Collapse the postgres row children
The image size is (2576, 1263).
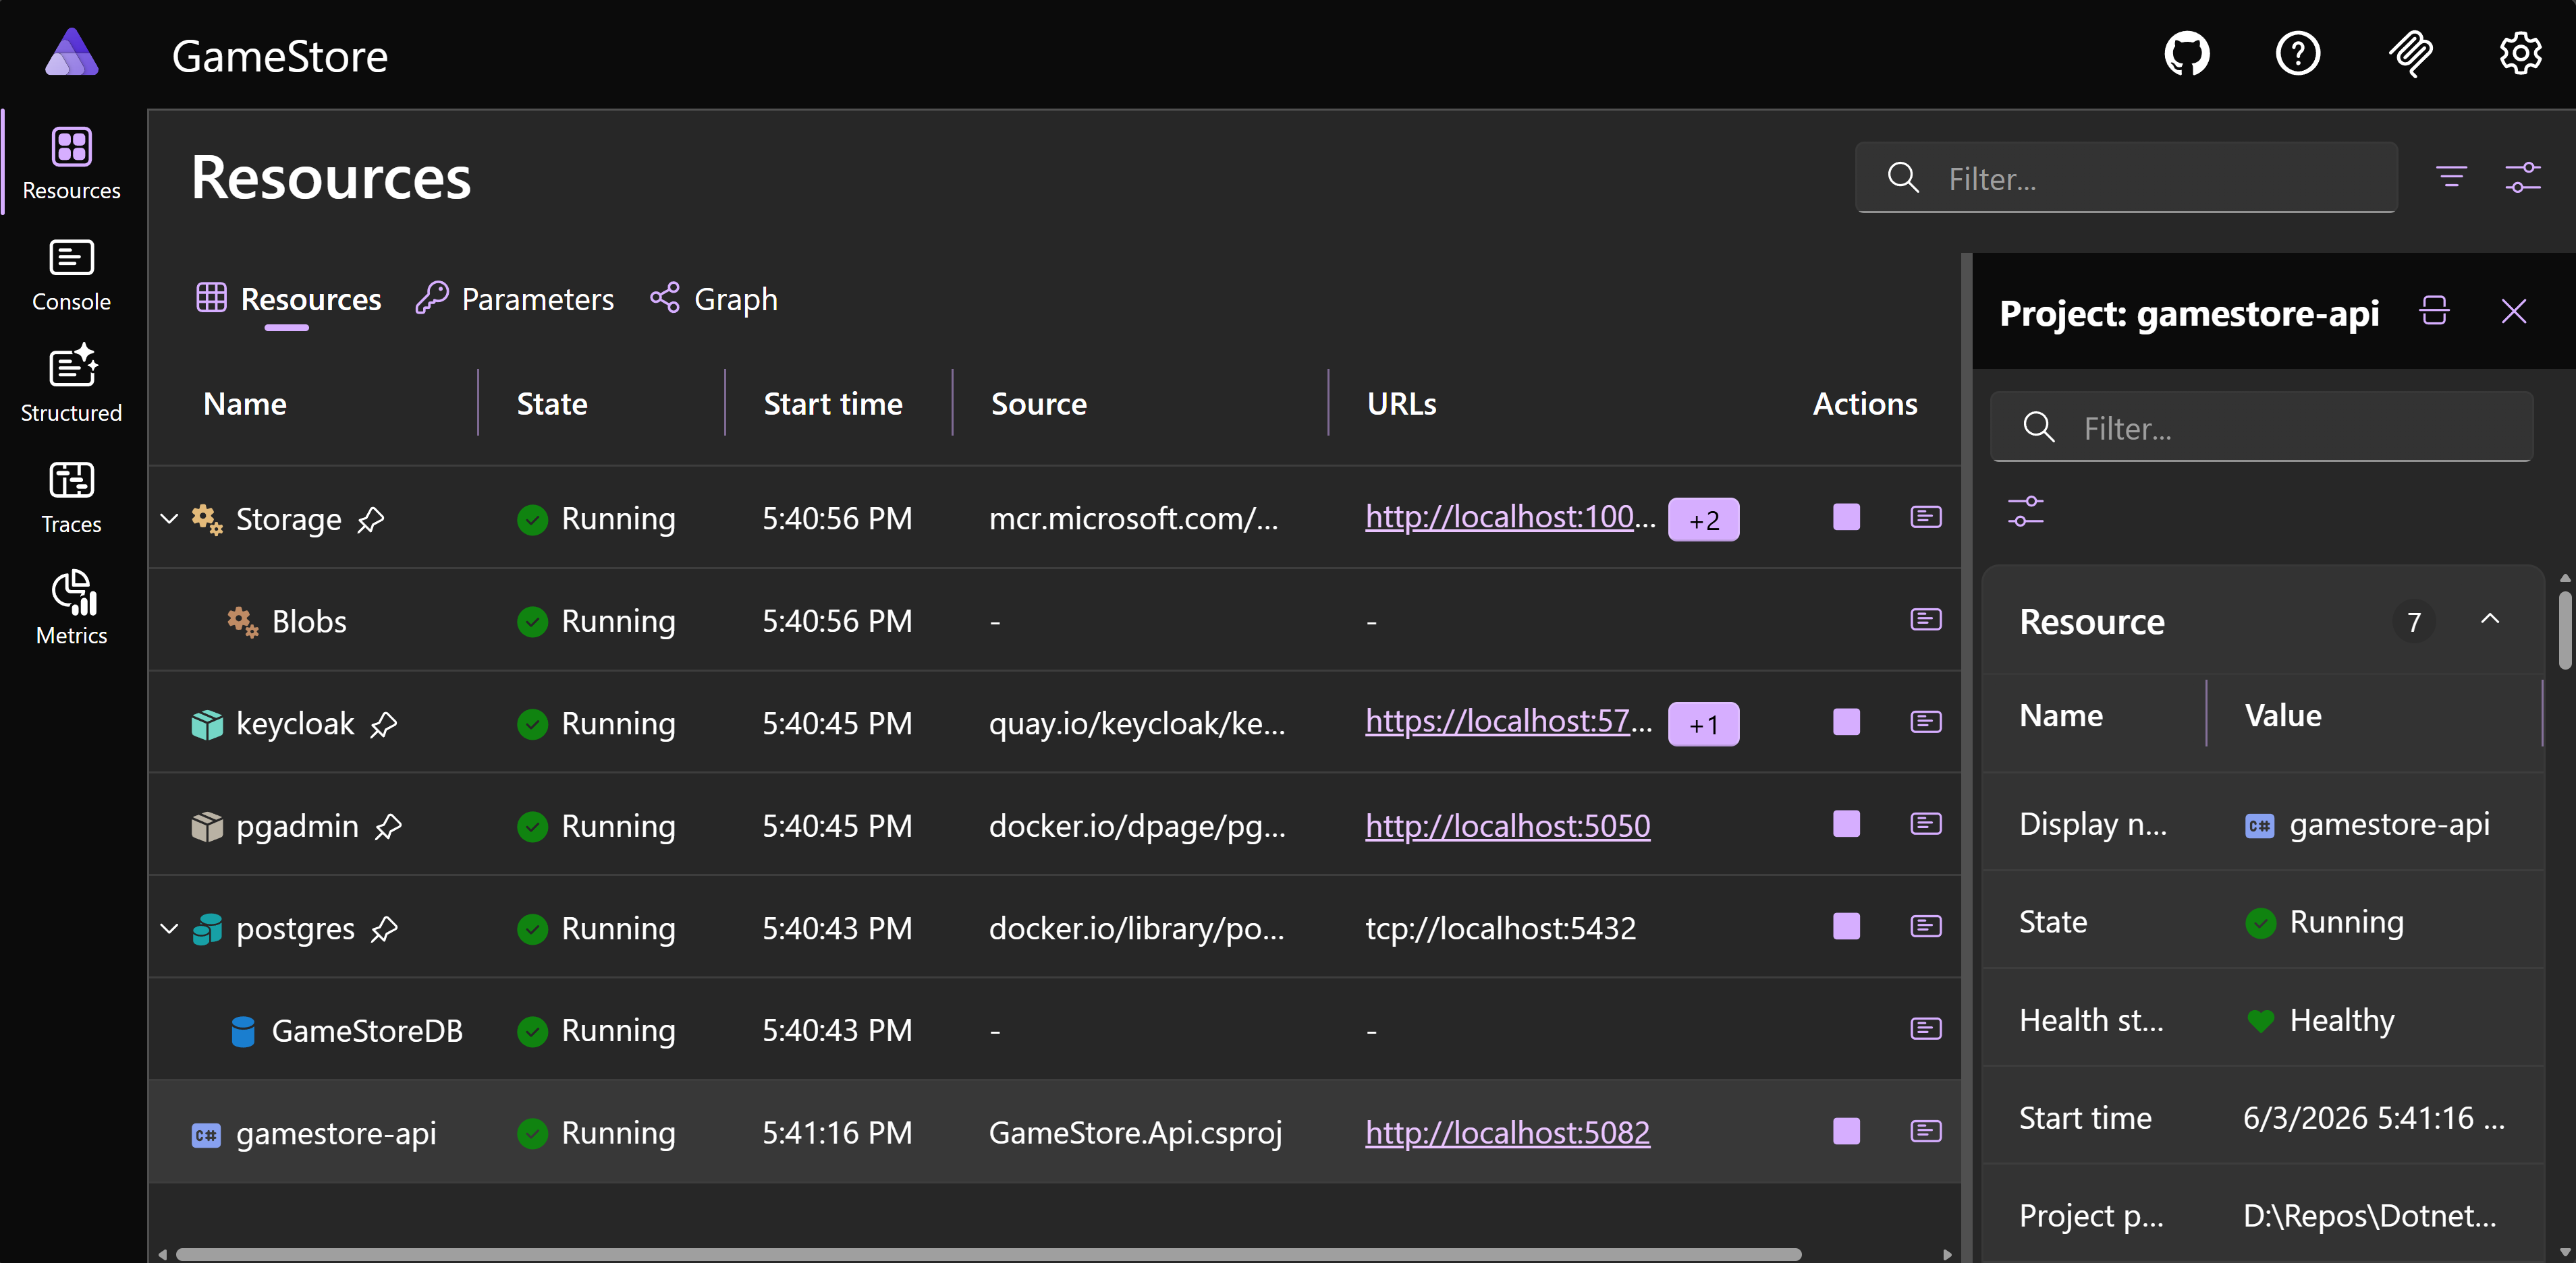pyautogui.click(x=169, y=929)
